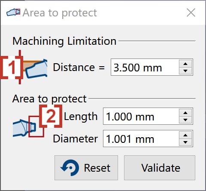Screen dimensions: 206x191
Task: Decrease Length value with down arrow
Action: (185, 120)
